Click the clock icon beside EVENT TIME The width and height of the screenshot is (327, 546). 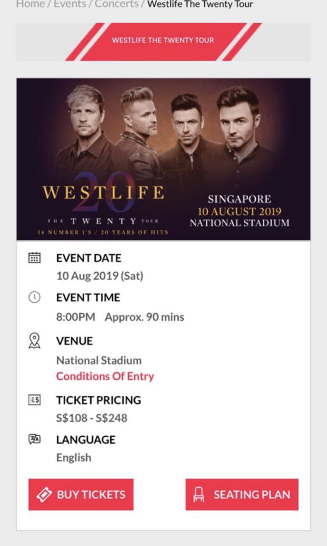pyautogui.click(x=34, y=298)
